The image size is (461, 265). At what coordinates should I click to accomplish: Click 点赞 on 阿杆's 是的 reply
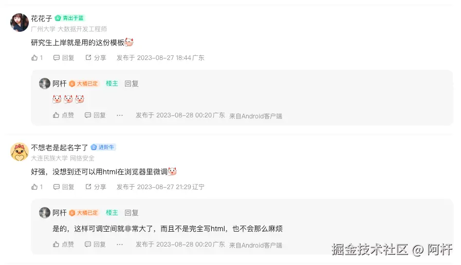(x=63, y=244)
